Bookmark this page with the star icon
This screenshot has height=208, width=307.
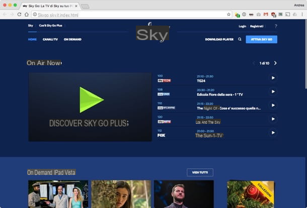pyautogui.click(x=228, y=15)
